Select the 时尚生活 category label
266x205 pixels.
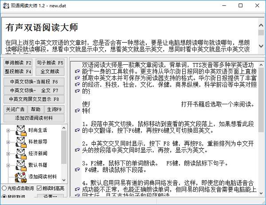tap(38, 130)
